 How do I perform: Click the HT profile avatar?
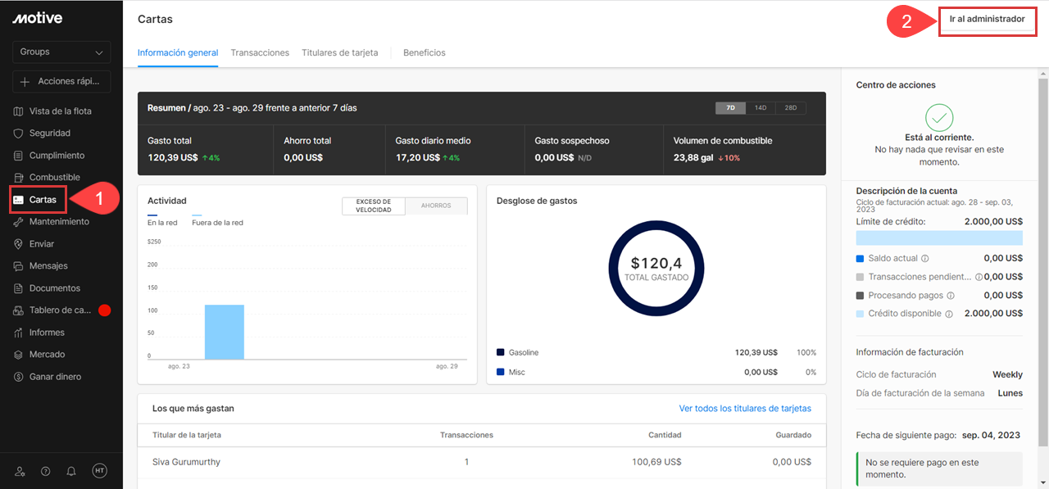click(99, 471)
